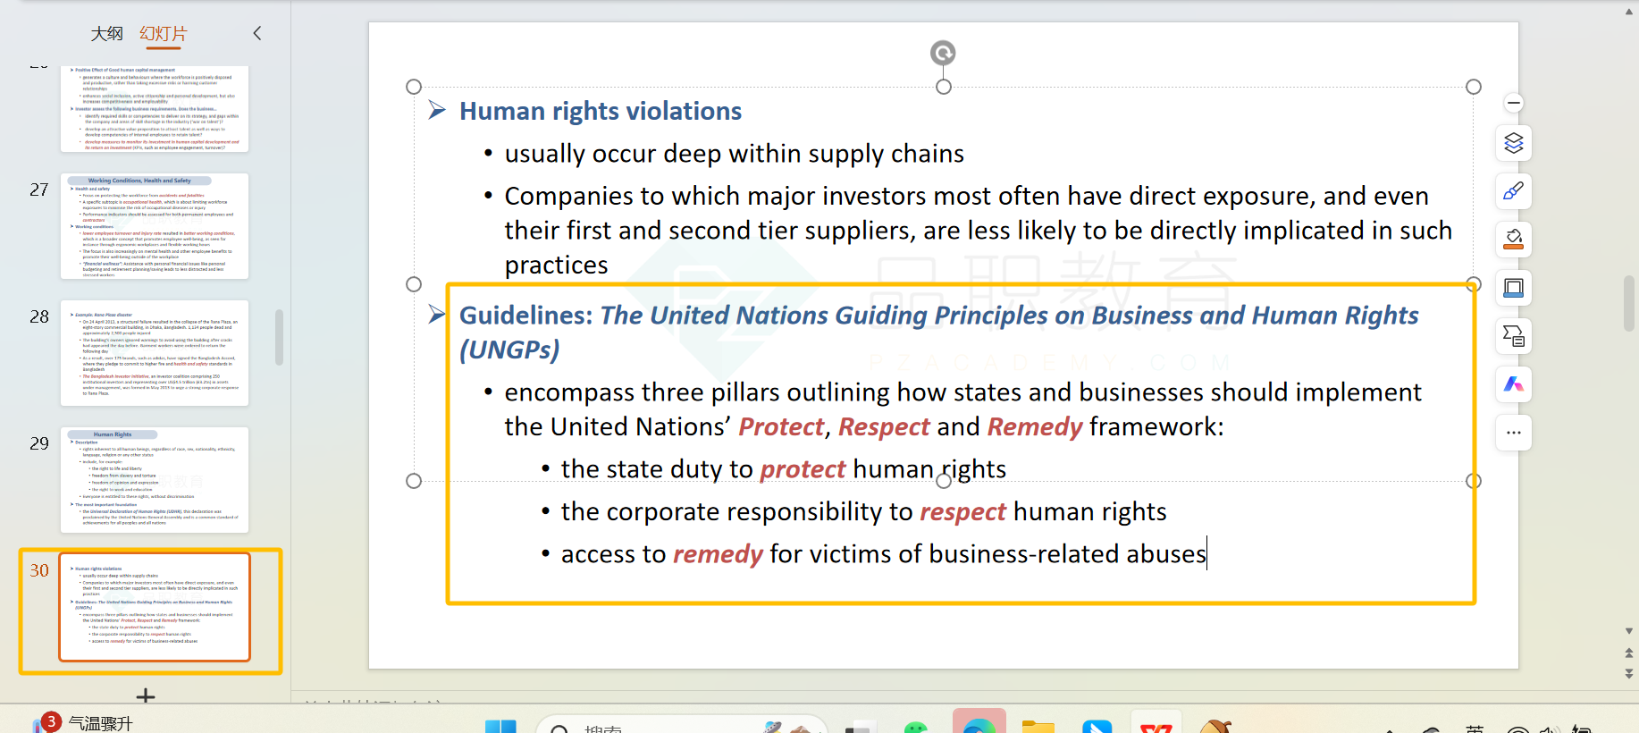Click the '(UNGPs)' italic text
The image size is (1639, 733).
(509, 350)
